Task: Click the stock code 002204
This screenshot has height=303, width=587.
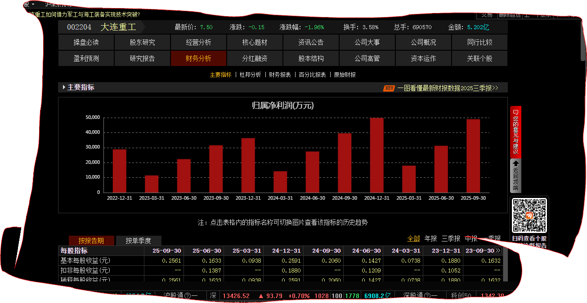Action: 79,27
